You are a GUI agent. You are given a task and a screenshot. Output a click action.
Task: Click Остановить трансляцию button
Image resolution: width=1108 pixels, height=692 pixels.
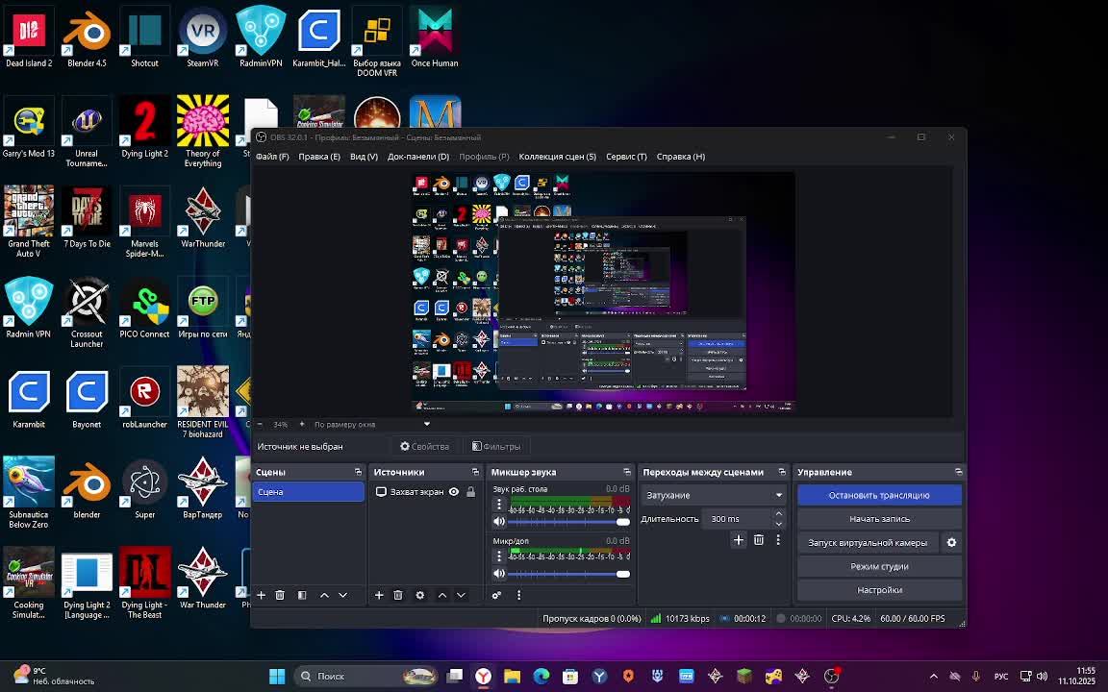pos(879,495)
